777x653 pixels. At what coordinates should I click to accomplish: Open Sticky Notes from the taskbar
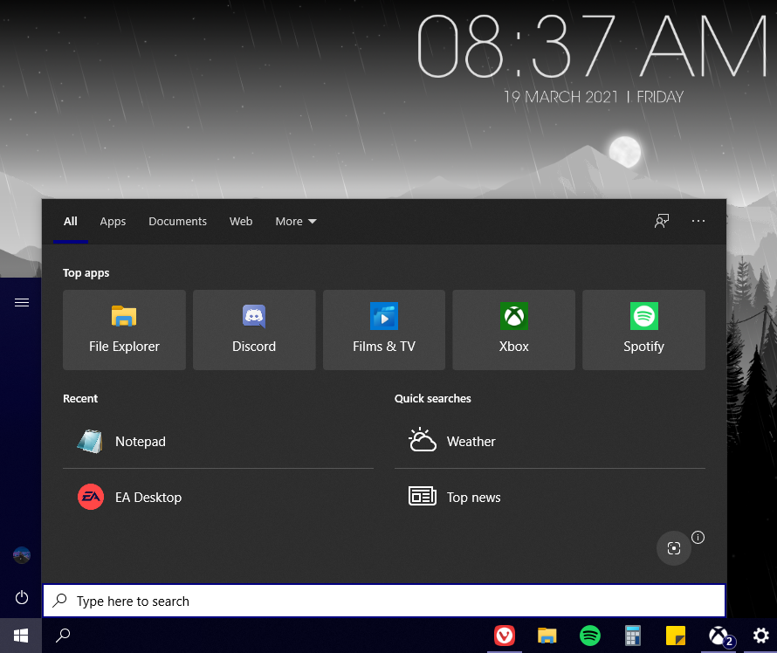click(x=676, y=636)
